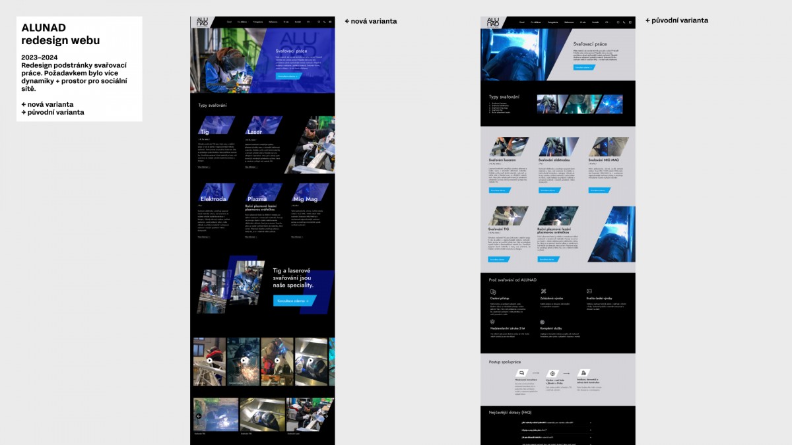The image size is (792, 445).
Task: Click the Nezávazná konzultace step icon
Action: [x=521, y=373]
